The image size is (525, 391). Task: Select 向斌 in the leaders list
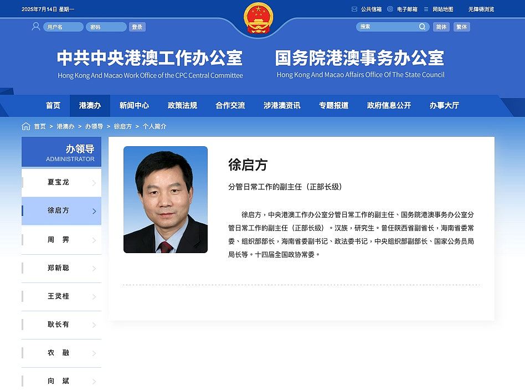pyautogui.click(x=61, y=380)
